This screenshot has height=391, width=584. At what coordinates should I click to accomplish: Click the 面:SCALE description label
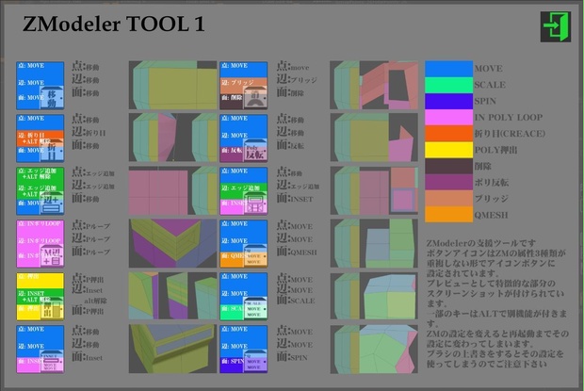click(x=296, y=300)
